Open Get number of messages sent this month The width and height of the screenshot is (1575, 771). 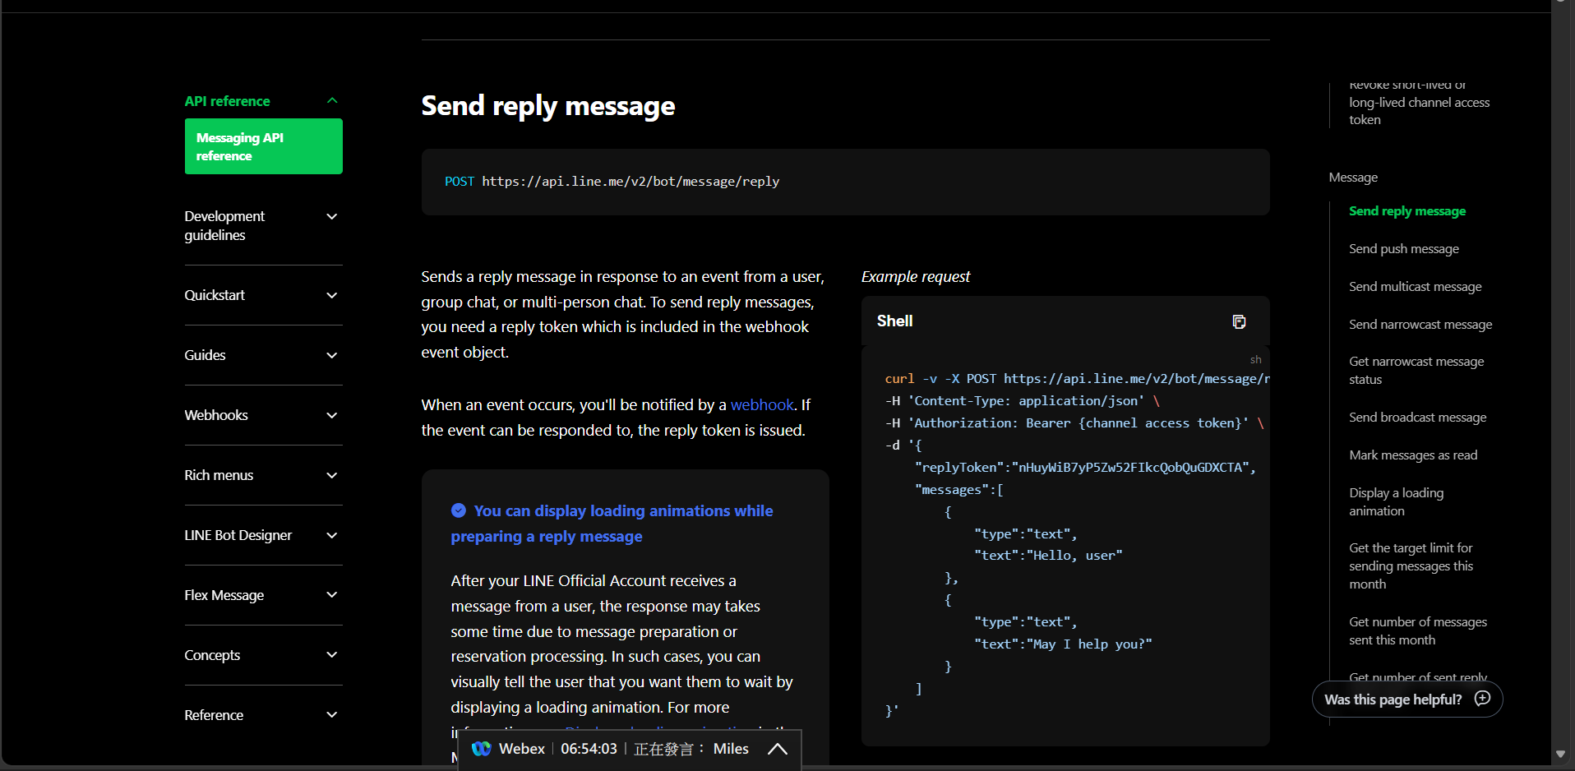1418,631
